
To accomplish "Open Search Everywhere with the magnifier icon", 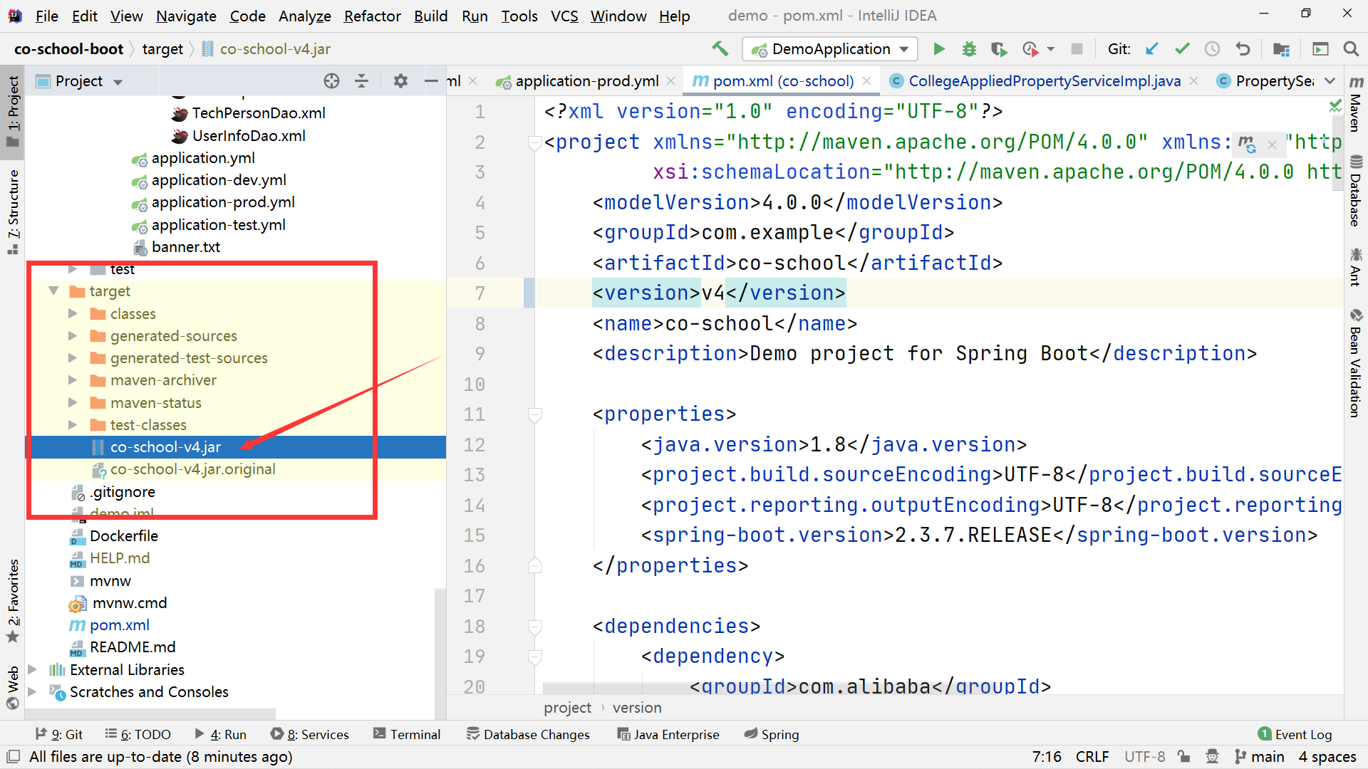I will click(1351, 49).
